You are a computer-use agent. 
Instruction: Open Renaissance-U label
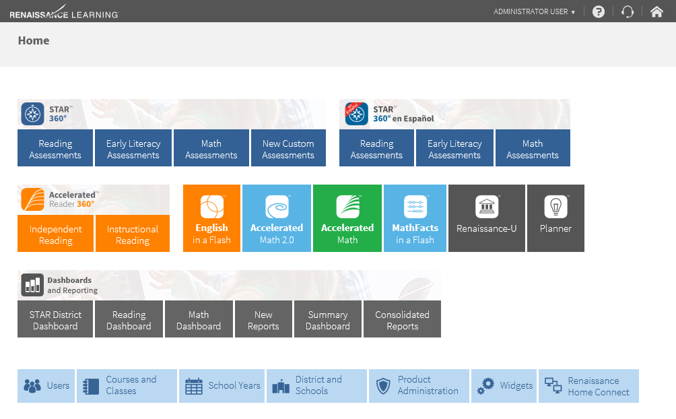click(487, 229)
